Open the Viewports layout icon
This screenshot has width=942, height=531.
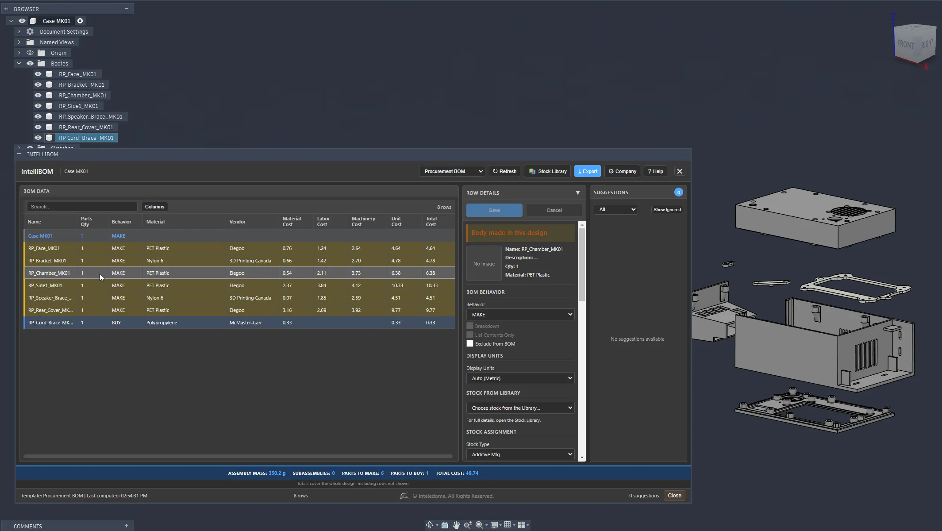pos(522,525)
